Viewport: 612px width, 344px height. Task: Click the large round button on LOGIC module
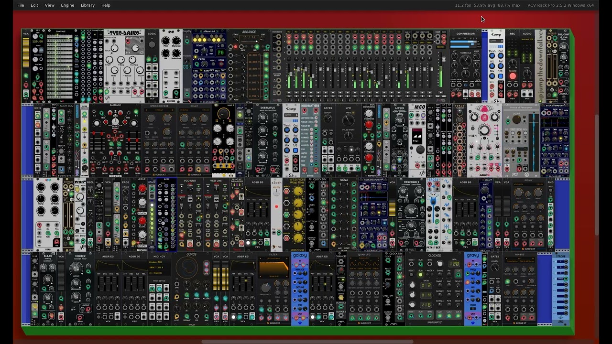coord(152,44)
